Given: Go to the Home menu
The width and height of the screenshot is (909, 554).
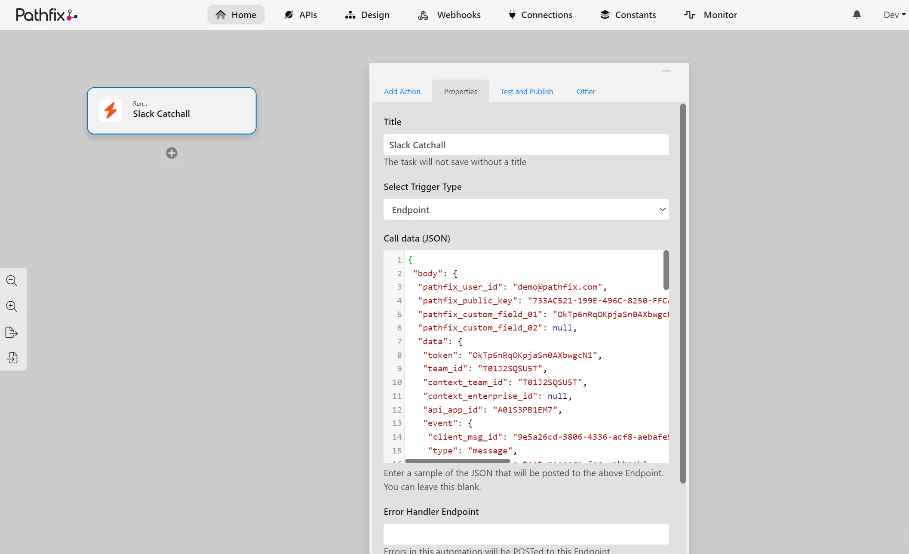Looking at the screenshot, I should point(236,15).
